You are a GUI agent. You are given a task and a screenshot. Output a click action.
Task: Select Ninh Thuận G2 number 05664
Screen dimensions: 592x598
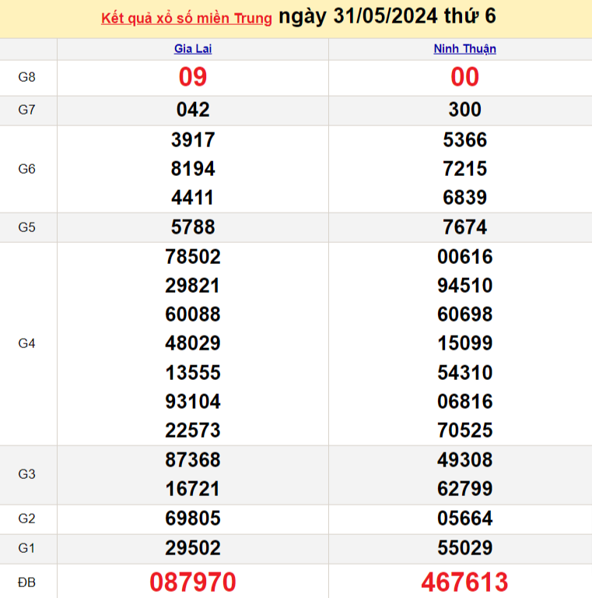(x=464, y=519)
